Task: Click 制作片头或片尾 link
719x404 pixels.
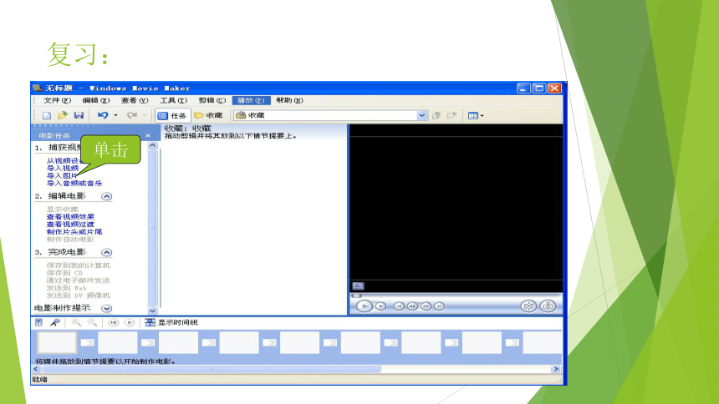Action: 74,232
